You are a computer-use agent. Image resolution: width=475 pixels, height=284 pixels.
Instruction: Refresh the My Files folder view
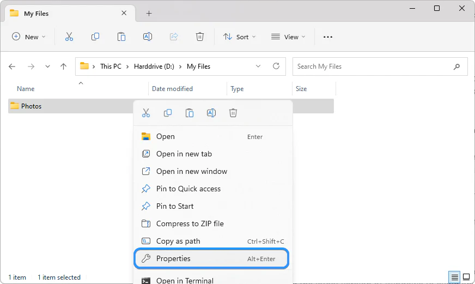276,66
